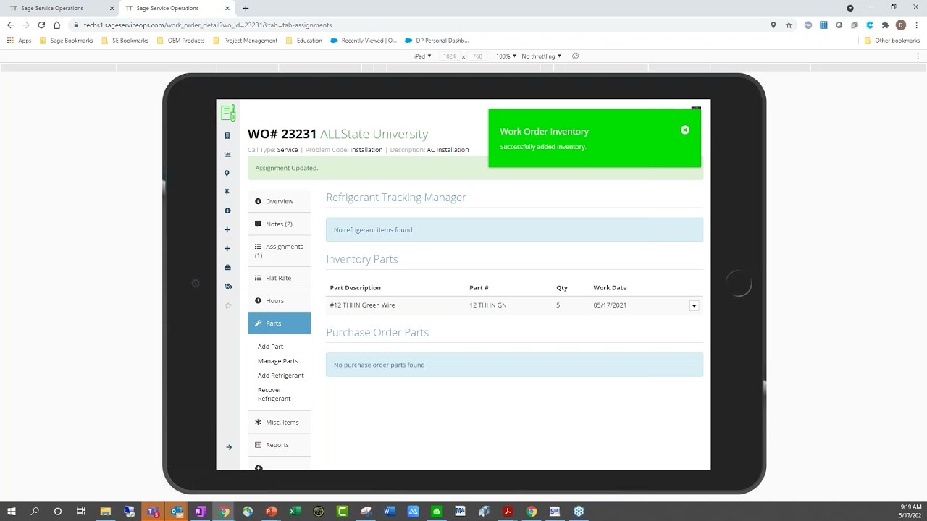Viewport: 927px width, 521px height.
Task: Click the 768 height input field
Action: tap(477, 56)
